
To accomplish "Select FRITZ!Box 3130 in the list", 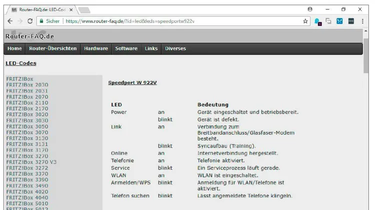I will tap(27, 138).
